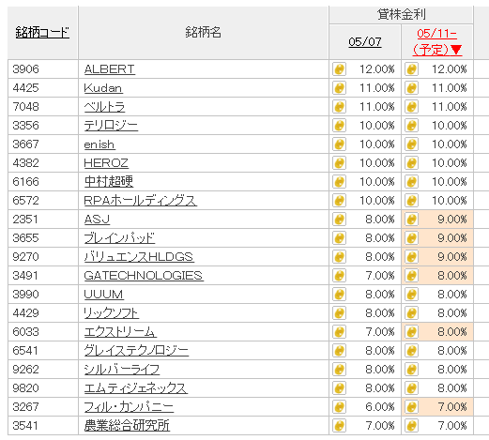Open the シルバーライフ stock link
489x440 pixels.
(x=122, y=370)
